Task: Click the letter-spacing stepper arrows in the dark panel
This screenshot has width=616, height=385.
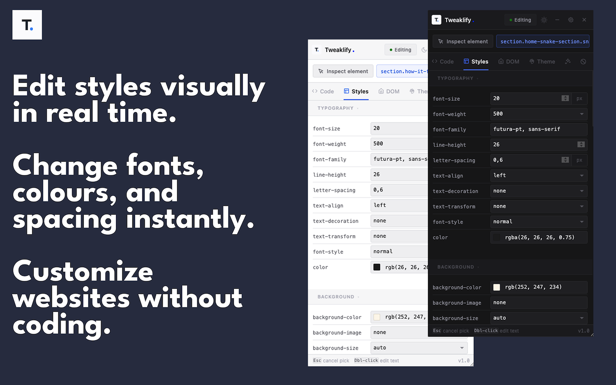Action: 565,160
